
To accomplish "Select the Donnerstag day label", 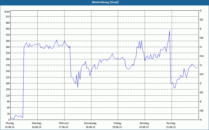I will click(90, 123).
